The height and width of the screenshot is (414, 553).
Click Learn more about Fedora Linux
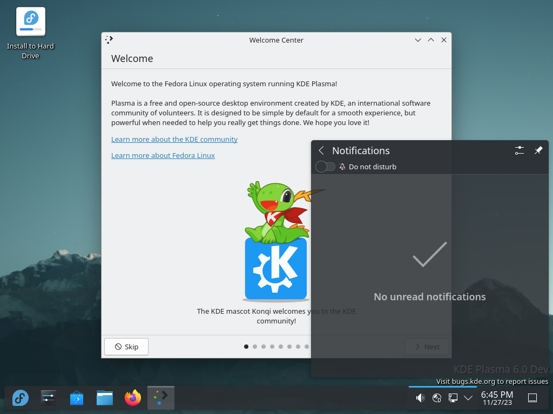(163, 155)
